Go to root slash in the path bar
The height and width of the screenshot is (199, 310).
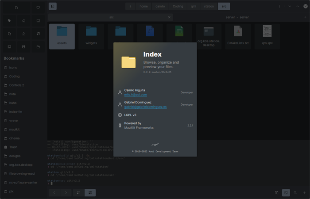[x=130, y=6]
